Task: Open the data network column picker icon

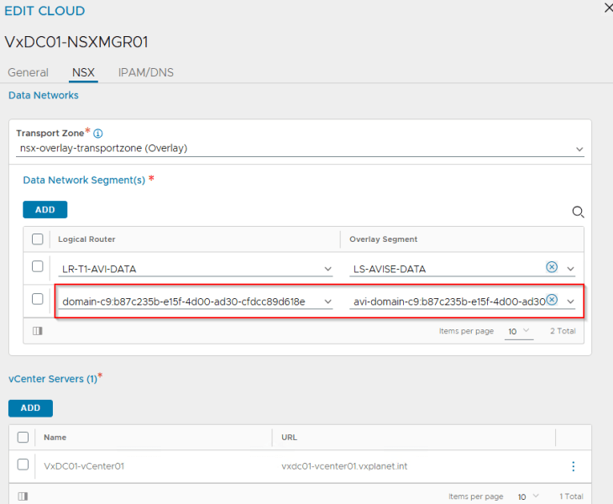Action: click(38, 331)
